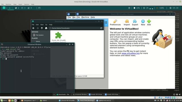Screen dimensions: 182x102
Task: Launch the host terminal from the panel launcher
Action: (18, 101)
